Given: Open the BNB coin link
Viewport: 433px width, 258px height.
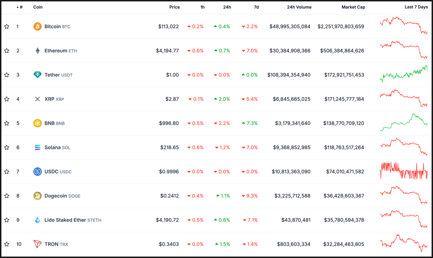Looking at the screenshot, I should (54, 123).
